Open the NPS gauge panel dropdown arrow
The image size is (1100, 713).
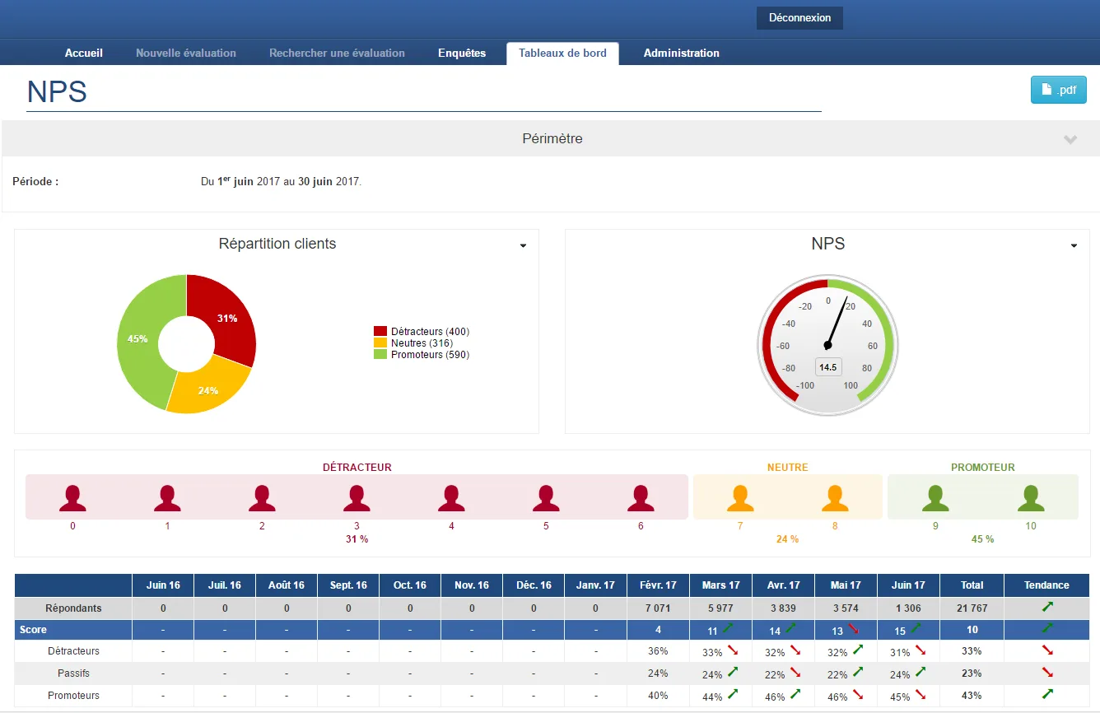[1074, 245]
